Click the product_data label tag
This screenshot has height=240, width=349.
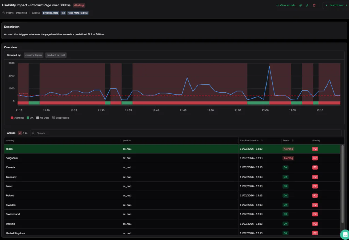click(50, 13)
